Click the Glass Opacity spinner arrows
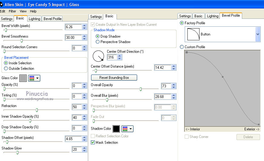The image size is (264, 161). [84, 86]
